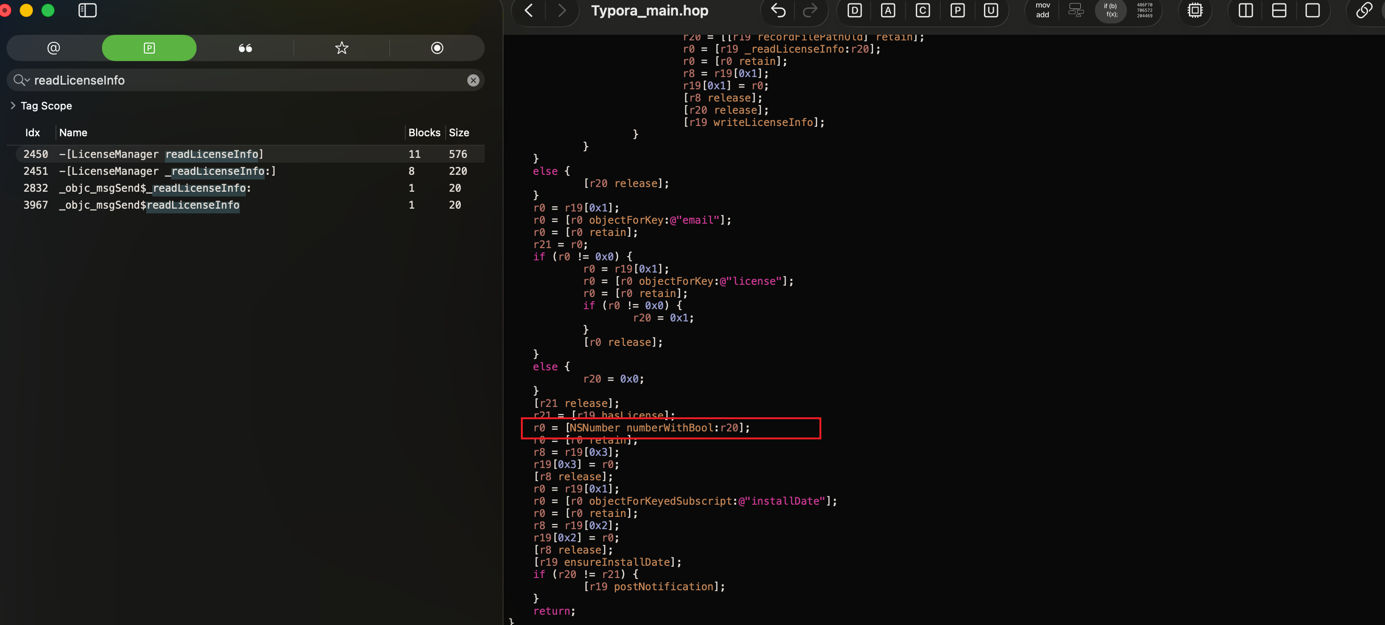Toggle the left split panel layout icon
Viewport: 1385px width, 625px height.
tap(1246, 10)
